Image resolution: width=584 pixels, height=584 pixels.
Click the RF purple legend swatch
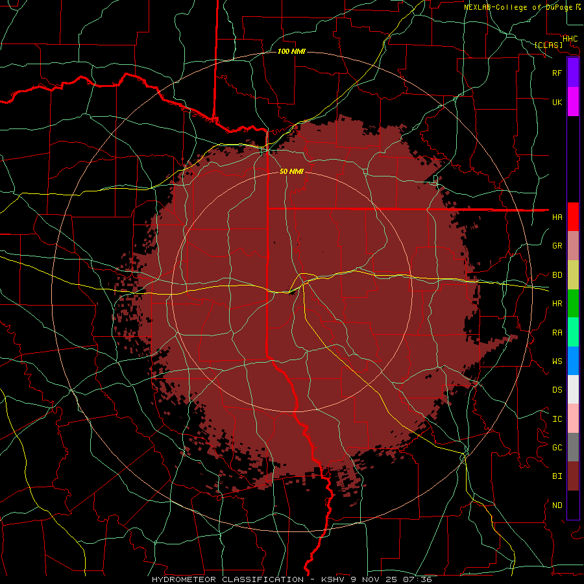(573, 73)
